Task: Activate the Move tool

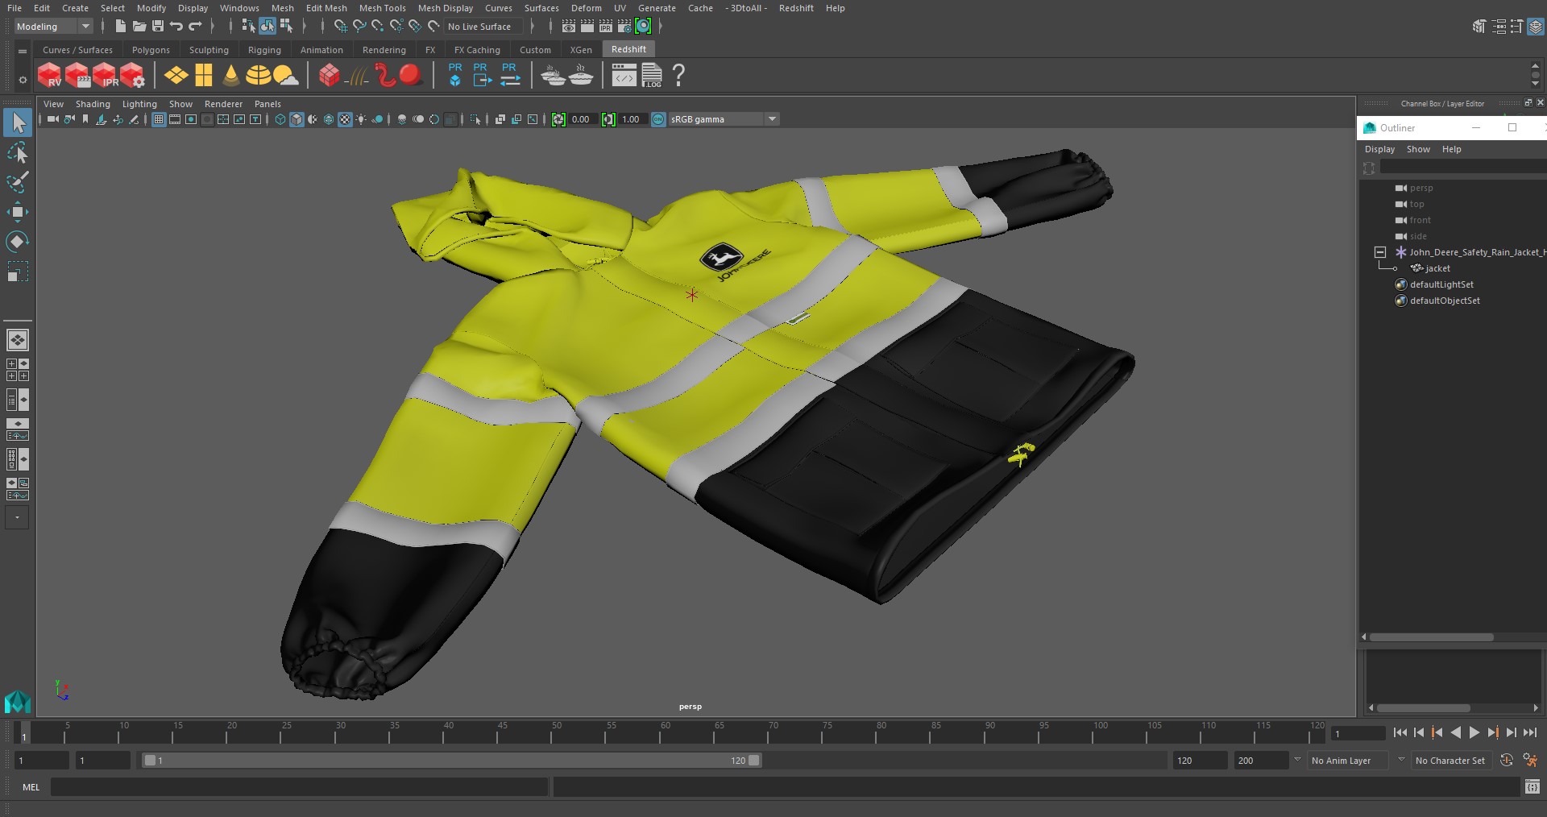Action: (18, 213)
